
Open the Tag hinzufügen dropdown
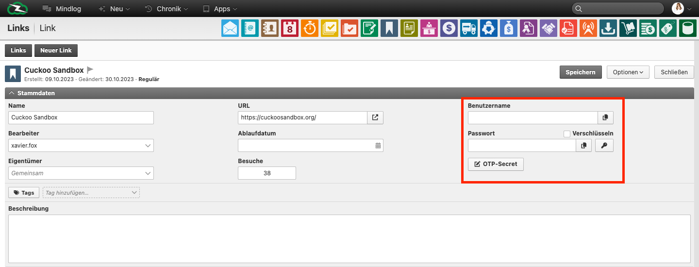click(x=91, y=193)
